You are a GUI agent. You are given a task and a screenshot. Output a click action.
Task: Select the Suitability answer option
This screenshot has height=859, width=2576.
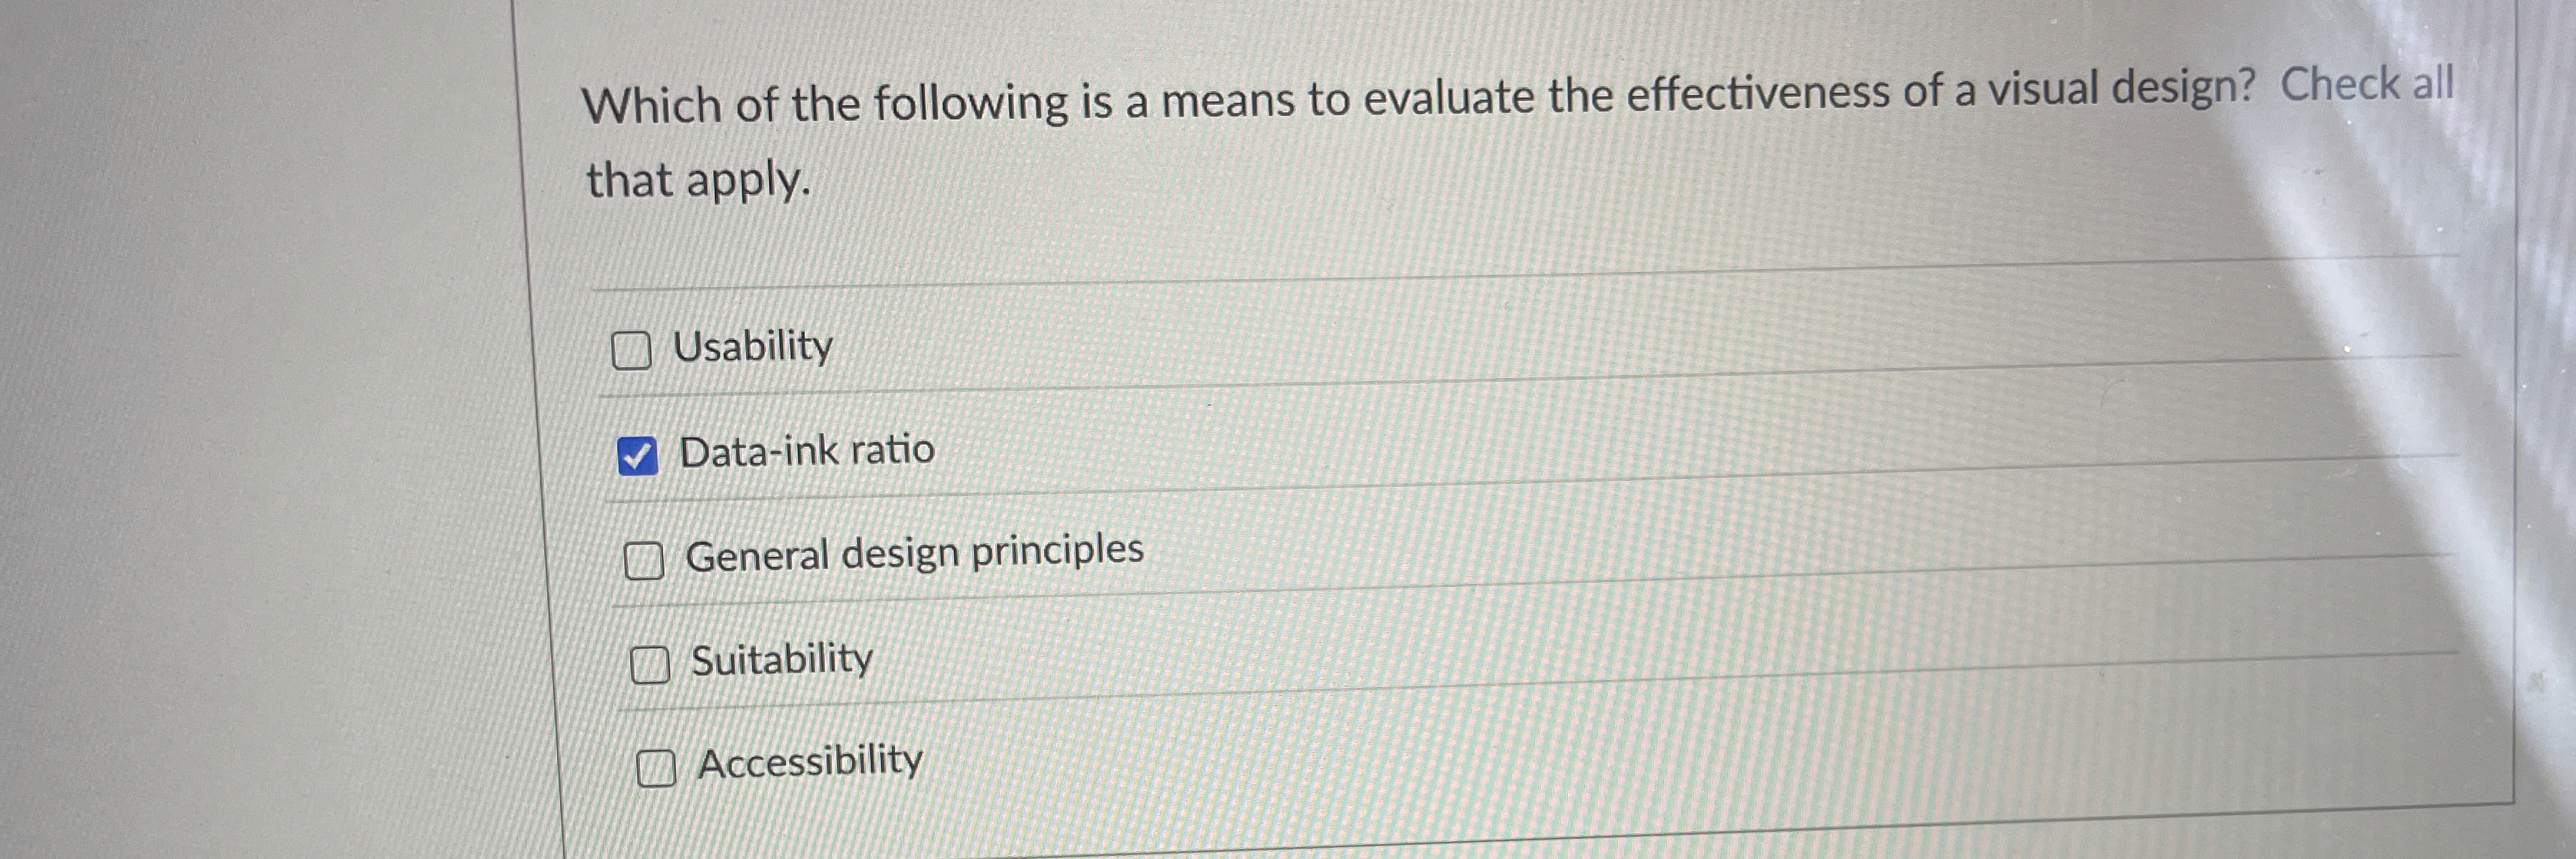click(652, 664)
